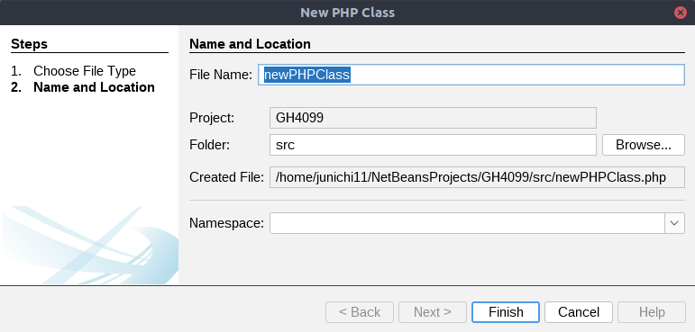Click the Created File path field

click(x=477, y=177)
